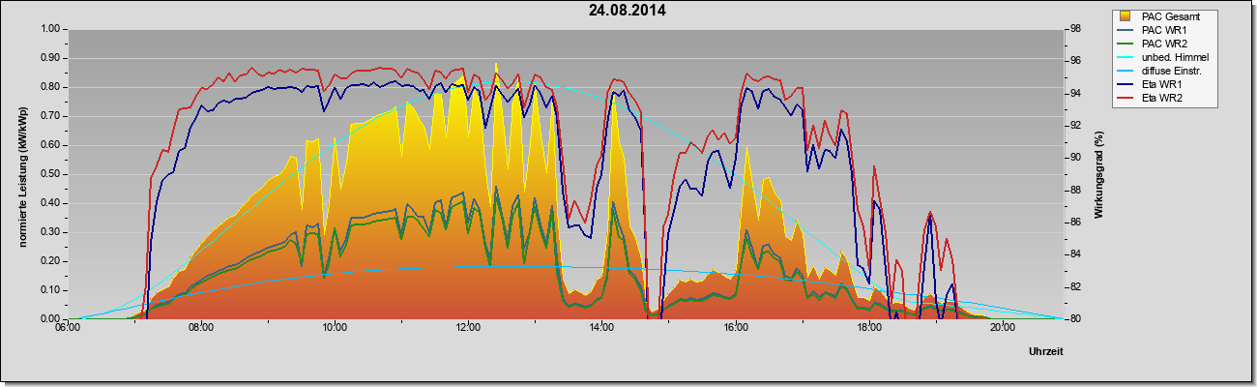The width and height of the screenshot is (1257, 387).
Task: Click the PAC Gesamt legend color swatch
Action: (x=1126, y=16)
